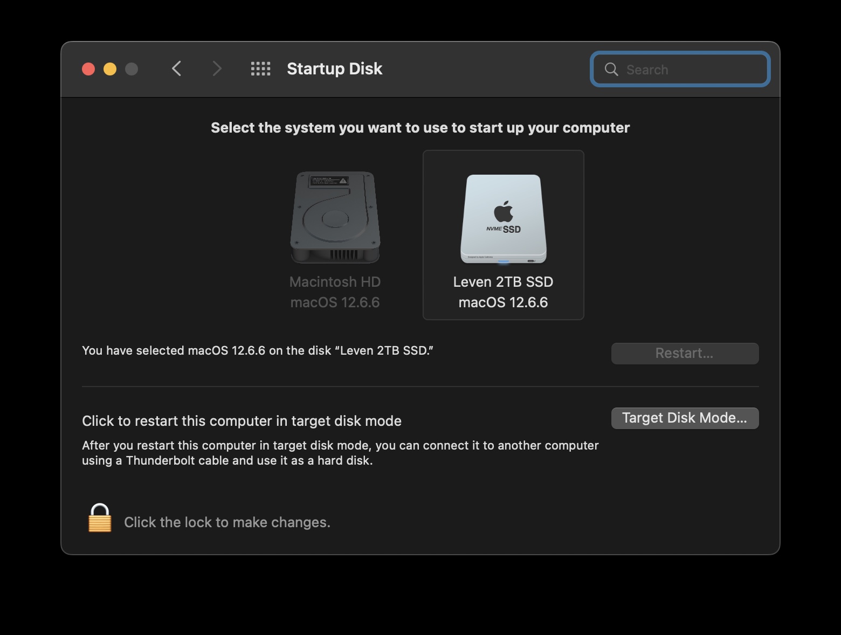Click 'macOS 12.6.6' under Leven 2TB SSD
This screenshot has height=635, width=841.
coord(504,302)
